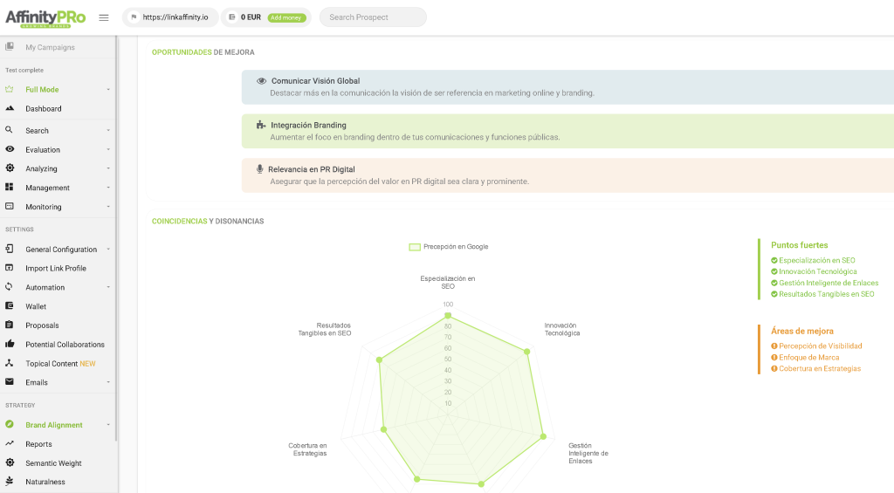The image size is (894, 493).
Task: Click the Naturalness leaf icon
Action: 10,481
